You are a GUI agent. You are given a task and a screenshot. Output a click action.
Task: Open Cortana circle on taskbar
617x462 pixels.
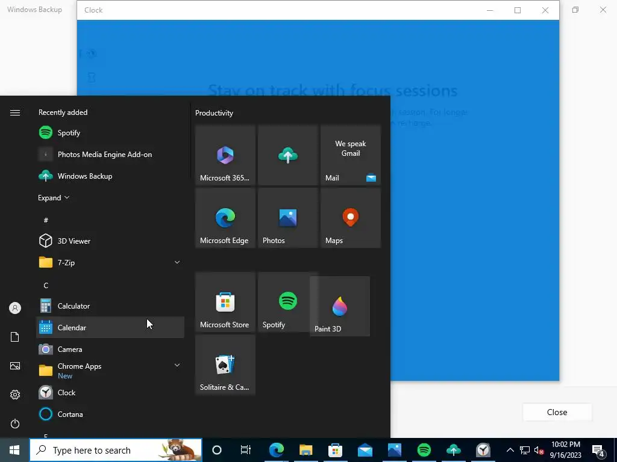[x=217, y=450]
